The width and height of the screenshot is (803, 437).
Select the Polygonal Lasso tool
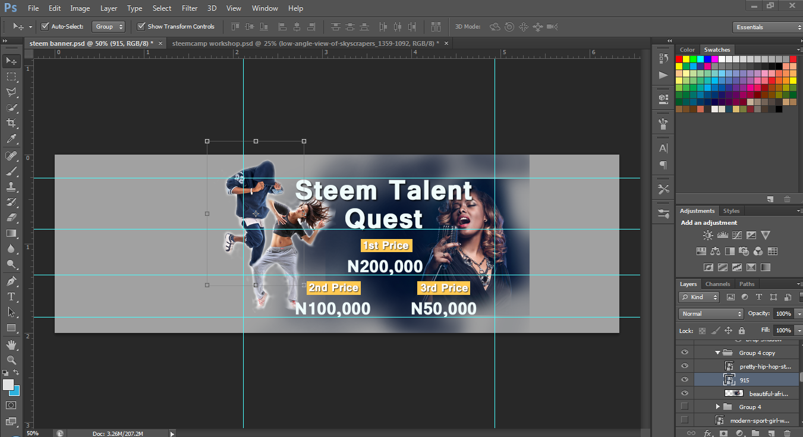coord(11,92)
